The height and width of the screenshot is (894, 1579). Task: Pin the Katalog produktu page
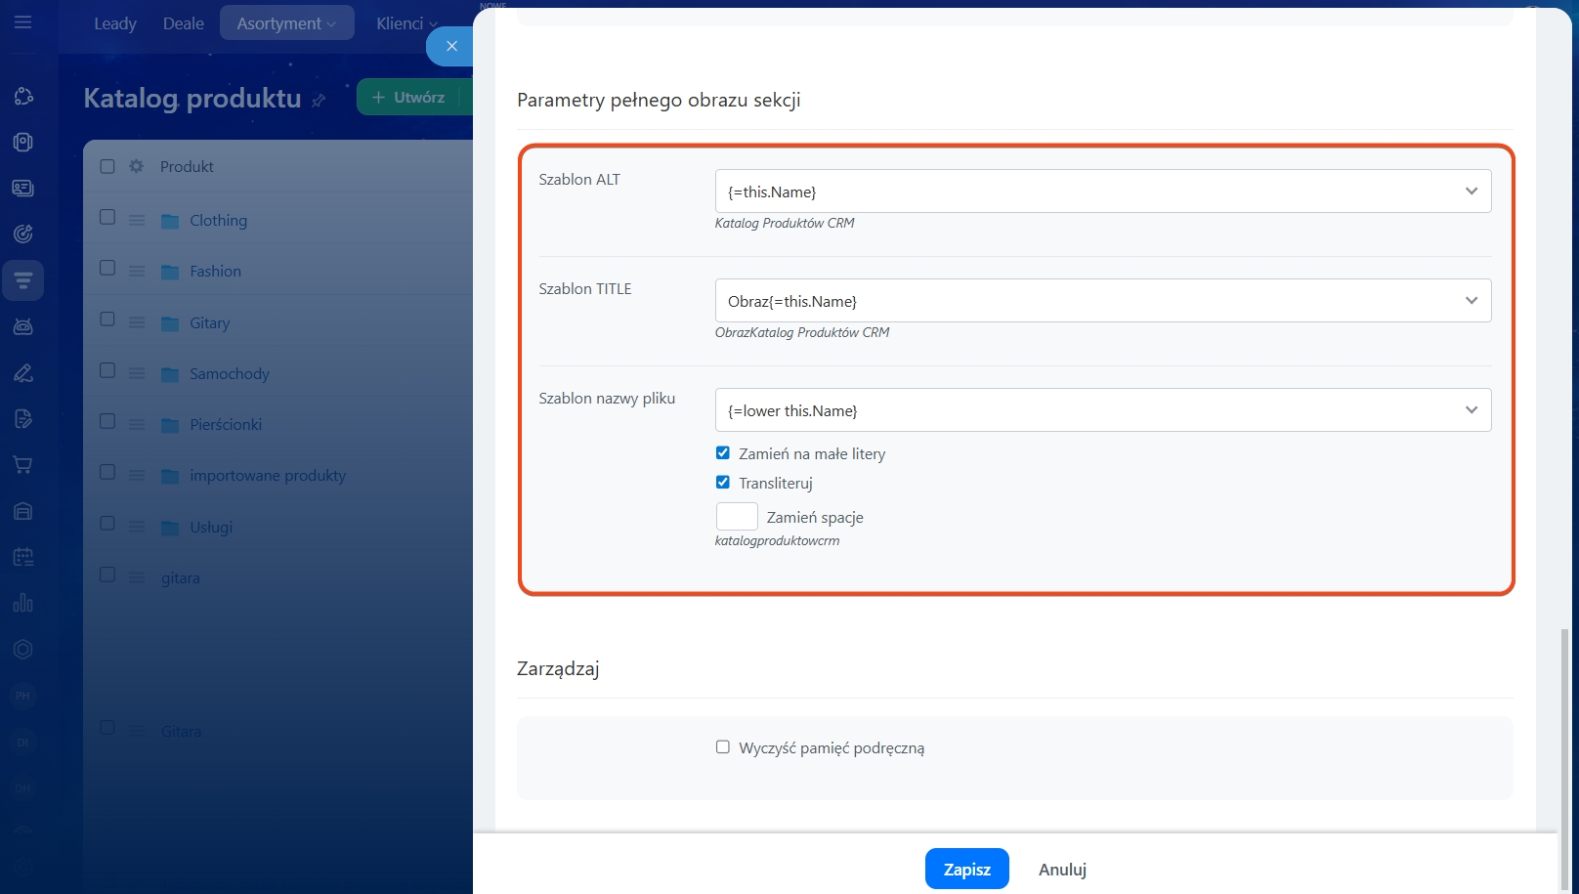tap(319, 100)
